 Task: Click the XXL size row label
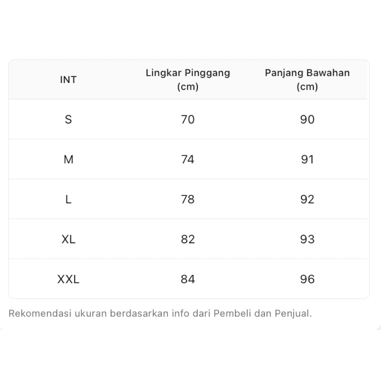click(68, 279)
